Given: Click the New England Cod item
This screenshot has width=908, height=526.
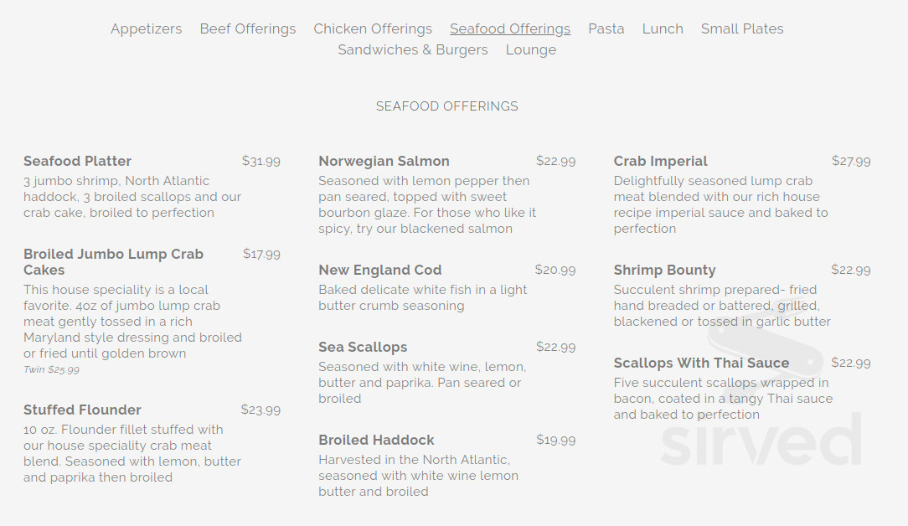Looking at the screenshot, I should pyautogui.click(x=379, y=270).
